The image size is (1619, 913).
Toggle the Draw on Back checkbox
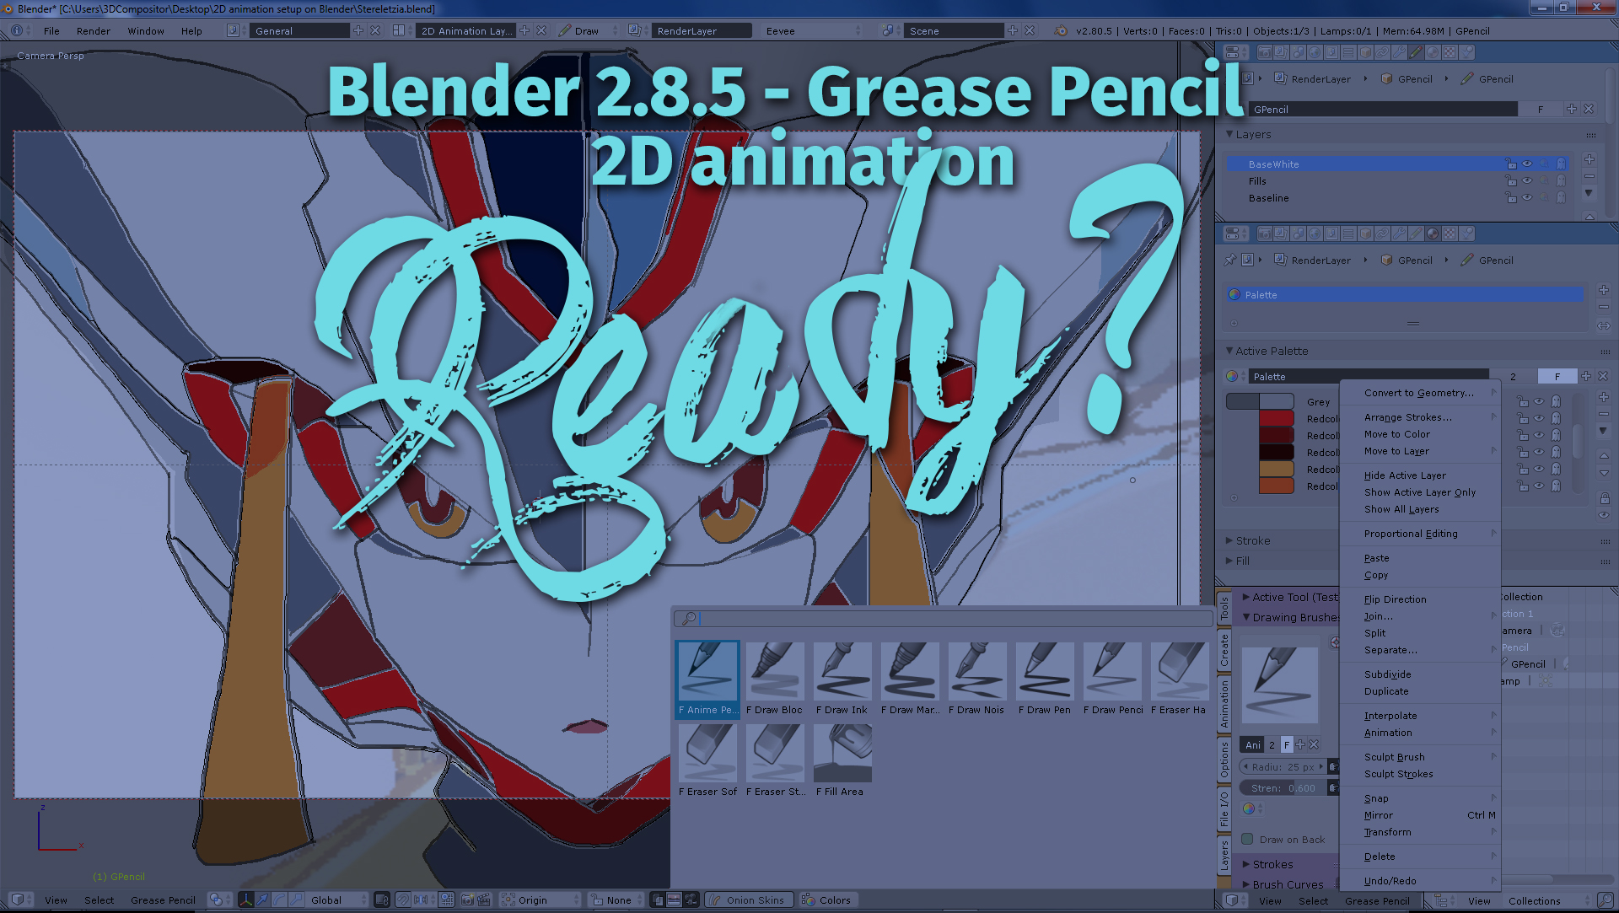(x=1245, y=839)
